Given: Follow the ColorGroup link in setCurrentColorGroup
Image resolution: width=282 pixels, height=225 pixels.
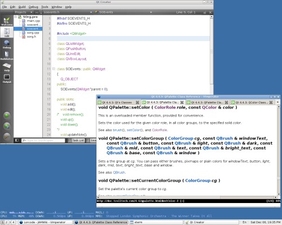Looking at the screenshot, I should pos(197,181).
